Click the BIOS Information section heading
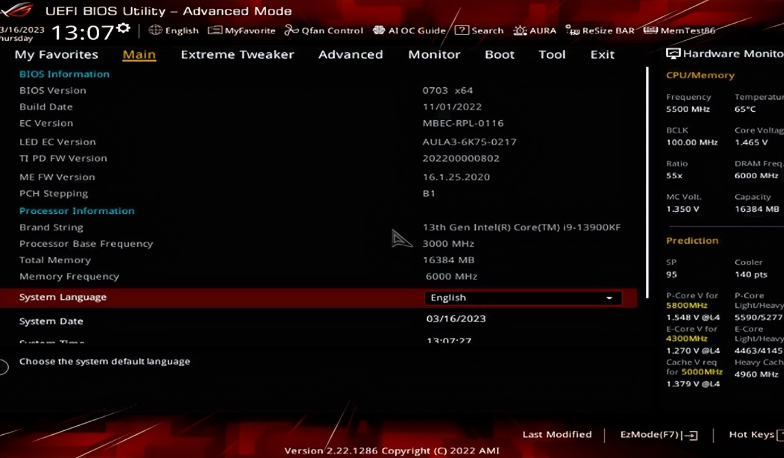This screenshot has width=784, height=458. click(64, 74)
